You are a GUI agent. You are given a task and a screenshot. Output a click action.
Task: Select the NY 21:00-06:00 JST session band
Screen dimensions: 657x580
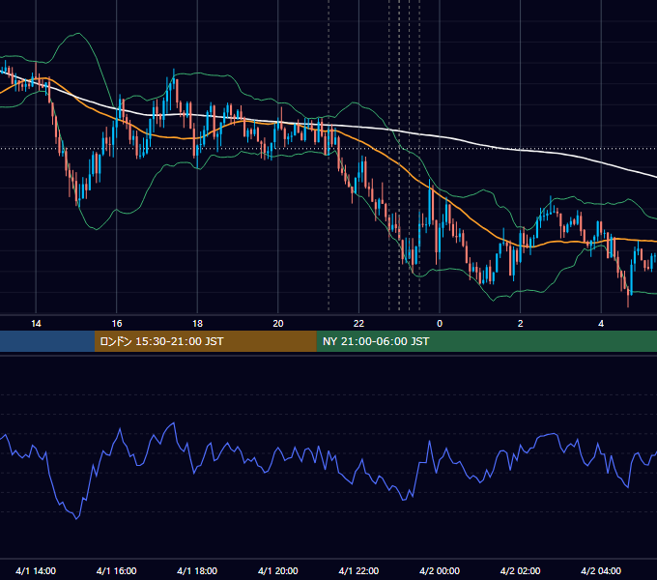(486, 341)
